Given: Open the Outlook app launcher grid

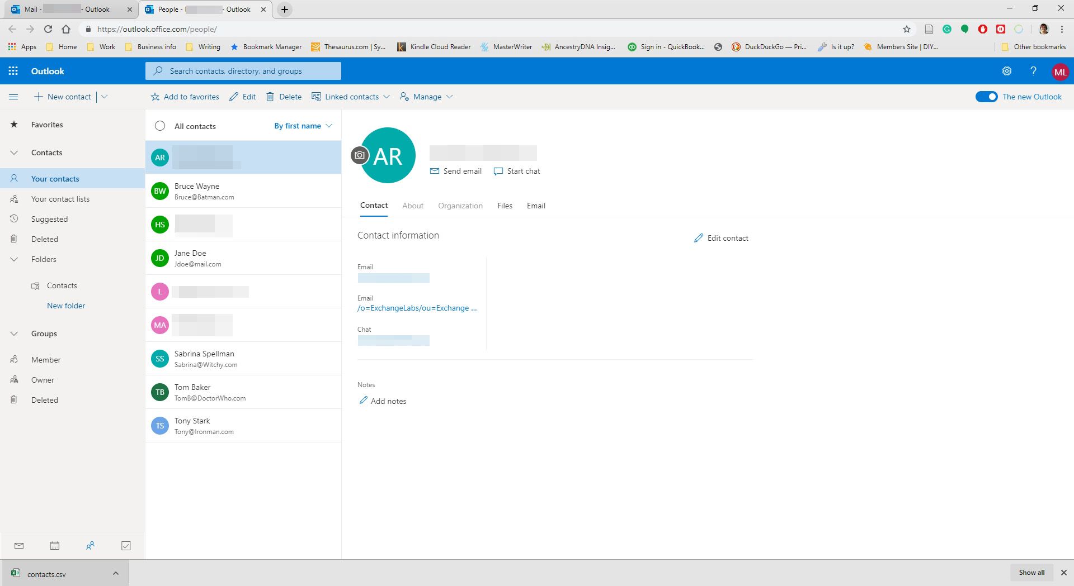Looking at the screenshot, I should point(13,71).
